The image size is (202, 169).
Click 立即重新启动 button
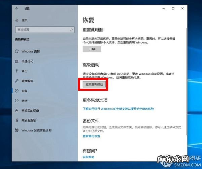pos(94,84)
